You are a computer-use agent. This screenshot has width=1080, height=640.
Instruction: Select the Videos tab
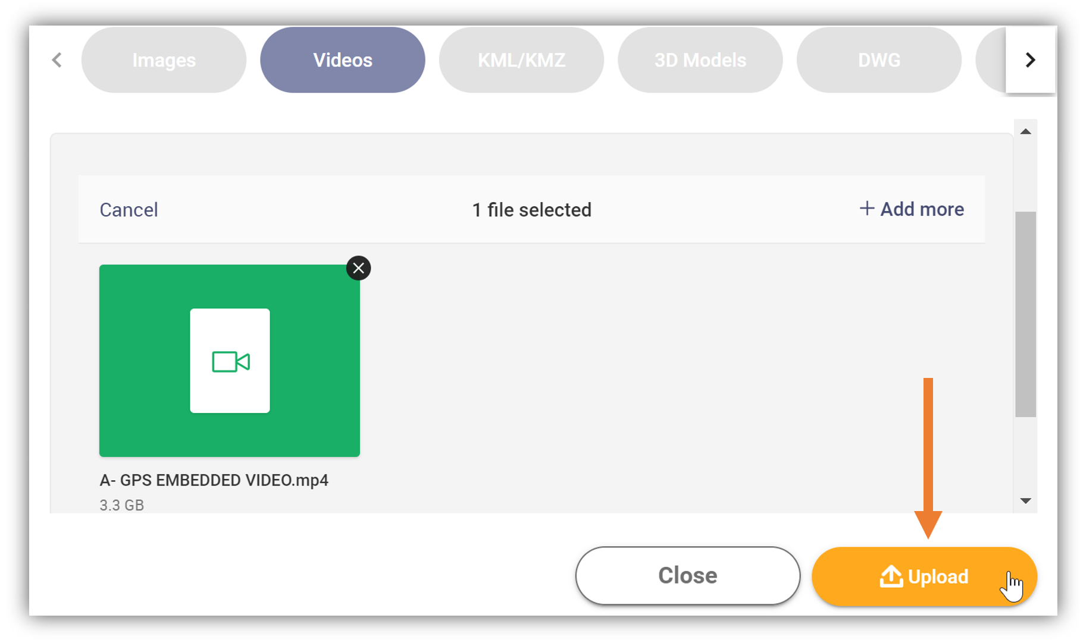pyautogui.click(x=343, y=60)
